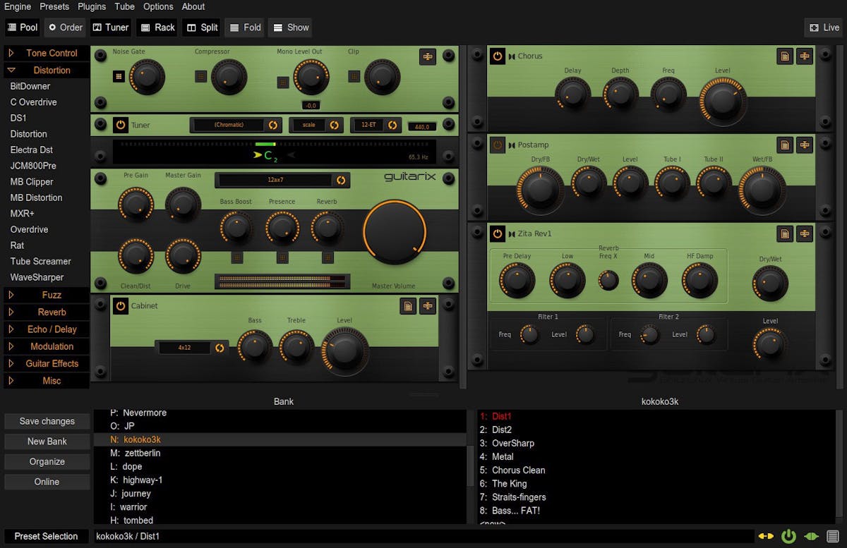Collapse the top rack unit with Noise Gate

[x=427, y=57]
